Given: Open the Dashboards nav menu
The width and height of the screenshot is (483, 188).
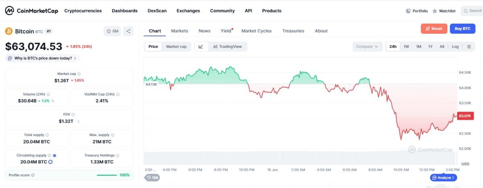Looking at the screenshot, I should 125,11.
